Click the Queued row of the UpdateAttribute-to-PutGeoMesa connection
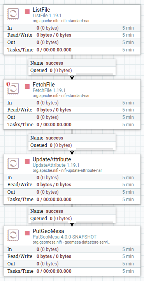The image size is (144, 281). pyautogui.click(x=72, y=219)
